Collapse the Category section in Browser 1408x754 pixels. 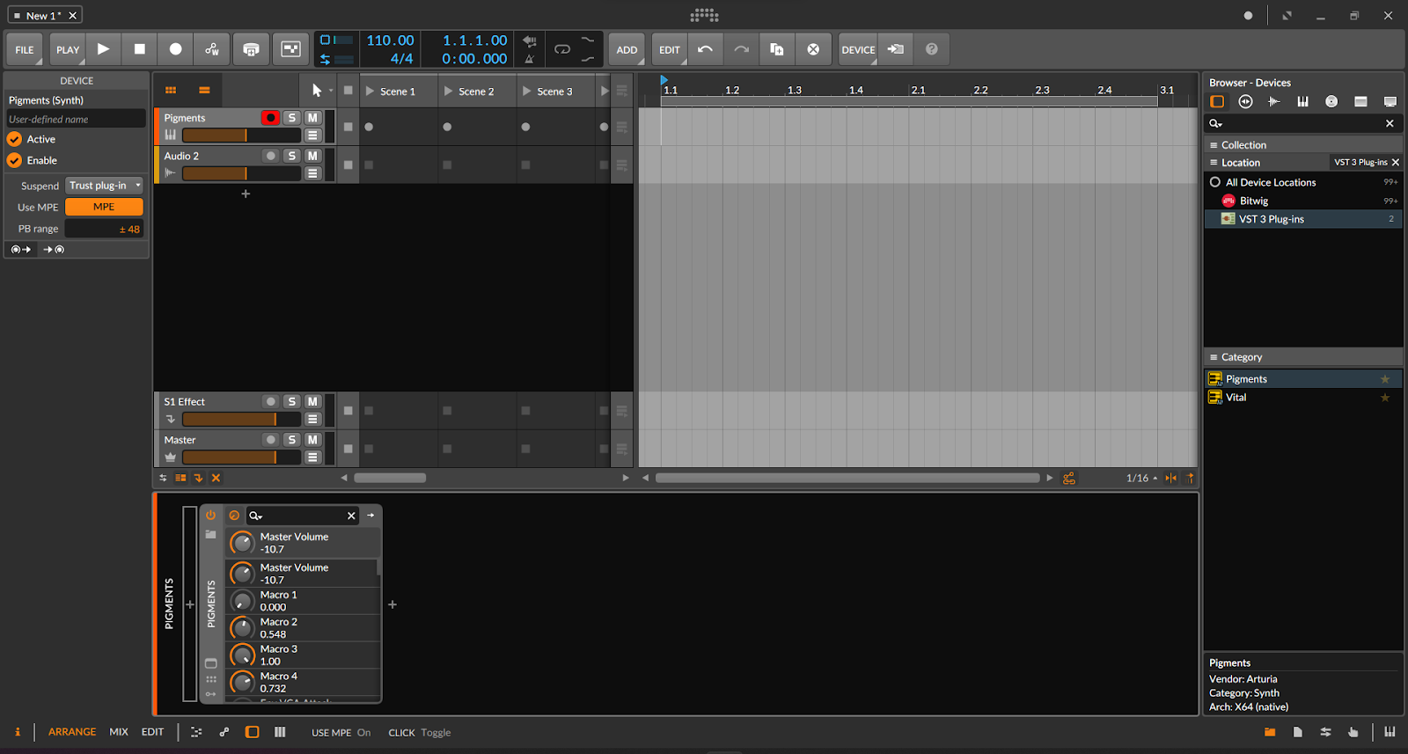coord(1214,357)
